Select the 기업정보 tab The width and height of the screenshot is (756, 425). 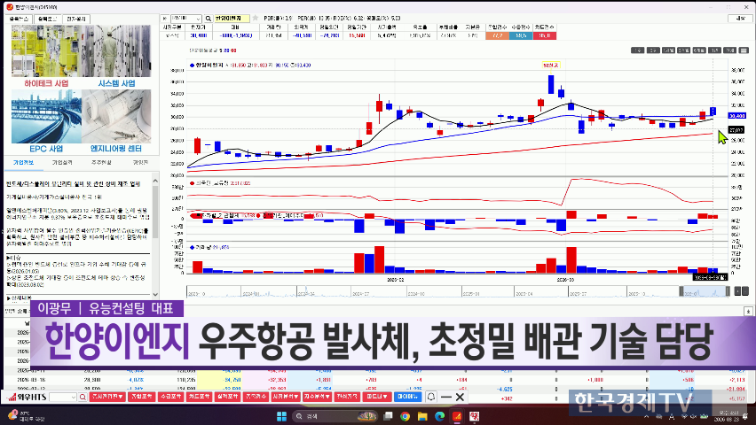click(x=24, y=162)
